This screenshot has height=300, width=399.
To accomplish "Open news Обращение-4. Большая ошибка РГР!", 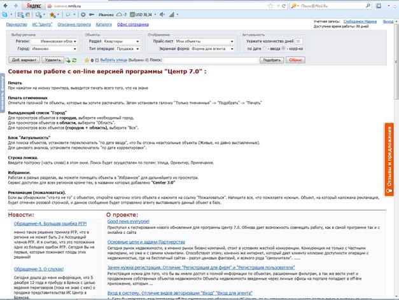I will click(x=50, y=224).
